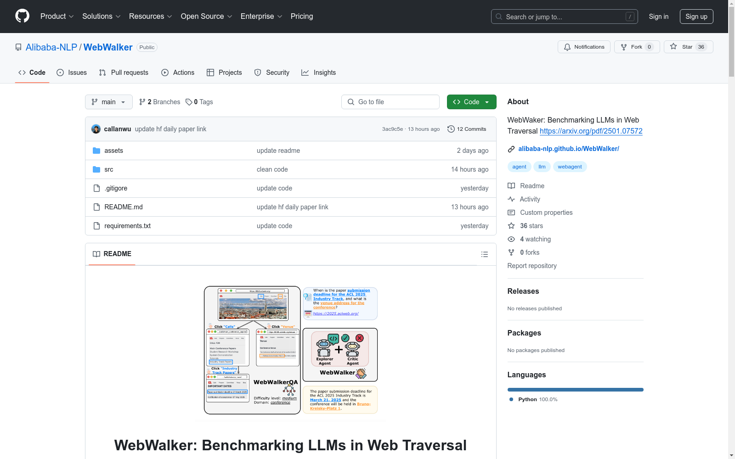The image size is (735, 459).
Task: Click the Python language bar
Action: 576,390
